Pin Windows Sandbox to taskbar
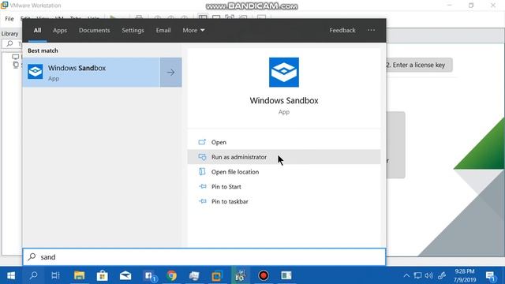Screen dimensions: 505x284 tap(230, 201)
